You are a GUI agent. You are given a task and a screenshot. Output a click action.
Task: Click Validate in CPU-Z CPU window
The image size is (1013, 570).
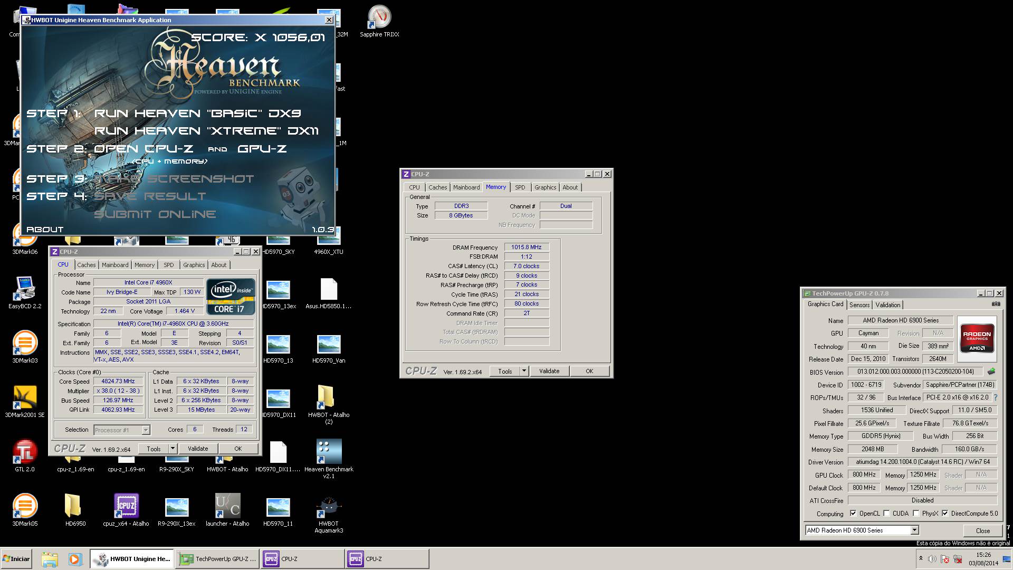click(198, 449)
